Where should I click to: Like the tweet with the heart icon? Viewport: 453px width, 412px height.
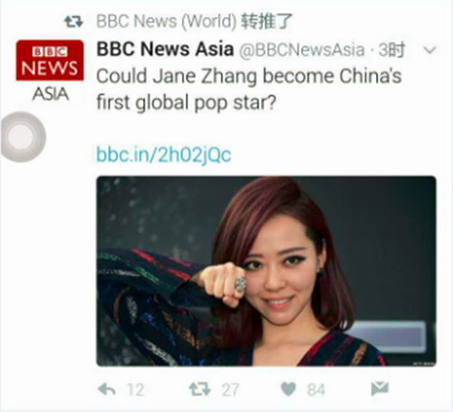coord(288,389)
